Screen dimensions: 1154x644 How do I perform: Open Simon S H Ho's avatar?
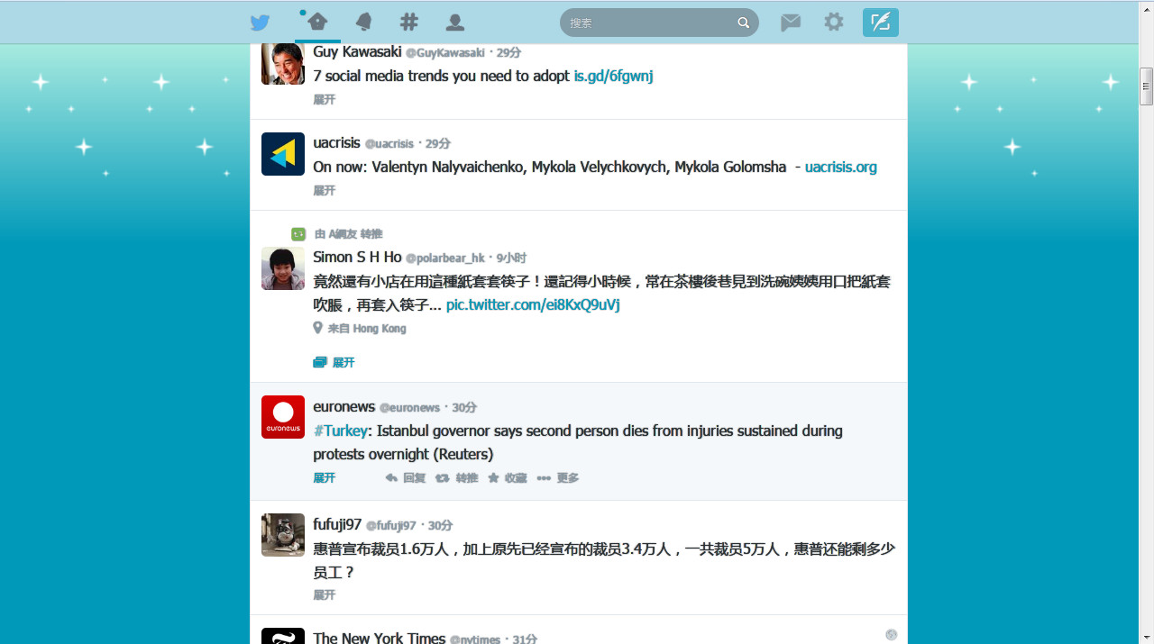point(283,268)
